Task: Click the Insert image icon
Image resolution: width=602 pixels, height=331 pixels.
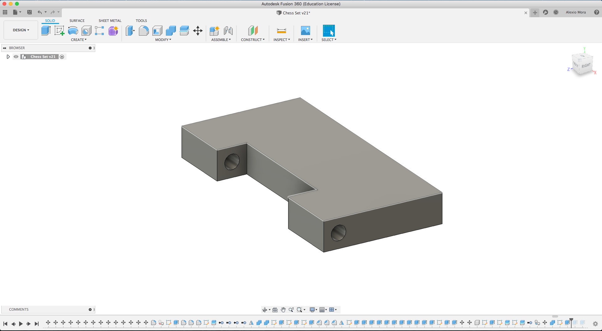Action: tap(305, 31)
